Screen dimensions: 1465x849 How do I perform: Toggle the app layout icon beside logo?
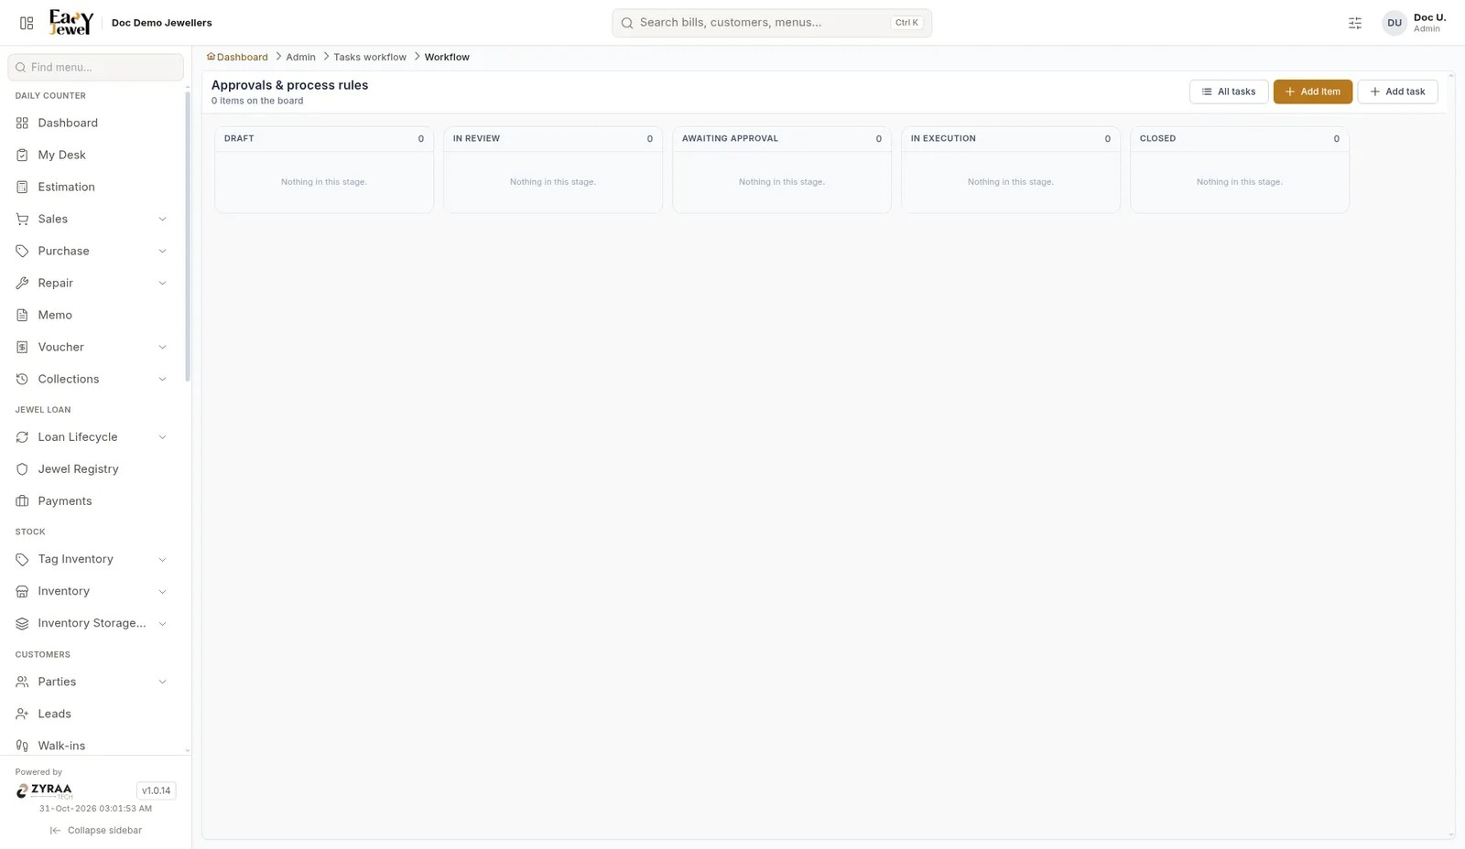tap(27, 23)
